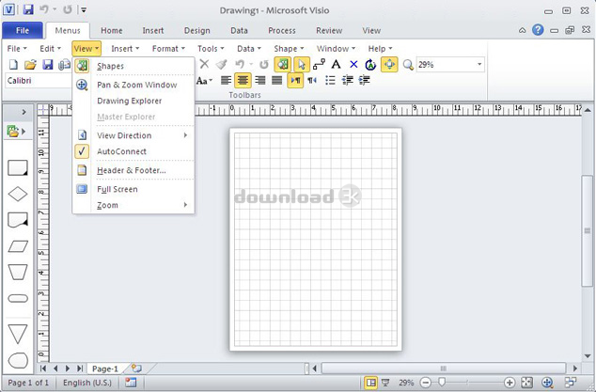This screenshot has height=392, width=596.
Task: Select the triangle shape in Shapes panel
Action: (x=18, y=334)
